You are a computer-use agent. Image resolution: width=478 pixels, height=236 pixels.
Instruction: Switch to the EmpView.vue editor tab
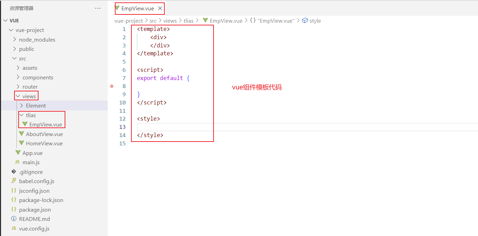[x=137, y=9]
